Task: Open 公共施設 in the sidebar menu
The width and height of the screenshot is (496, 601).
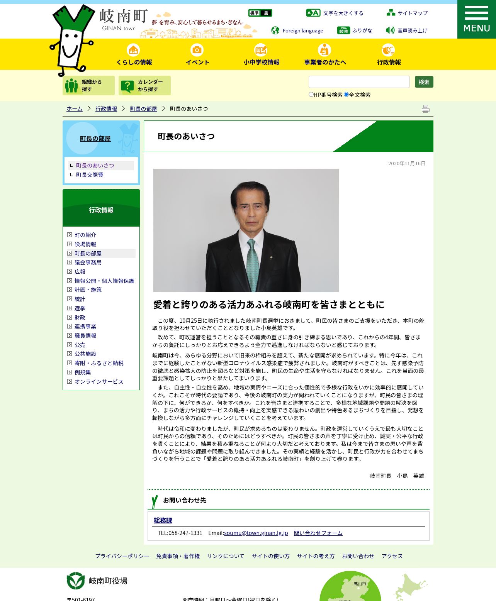Action: [x=85, y=354]
